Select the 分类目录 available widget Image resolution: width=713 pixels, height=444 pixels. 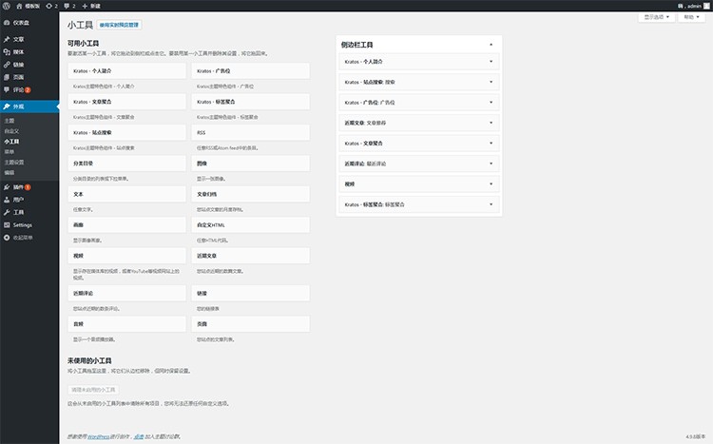coord(126,164)
